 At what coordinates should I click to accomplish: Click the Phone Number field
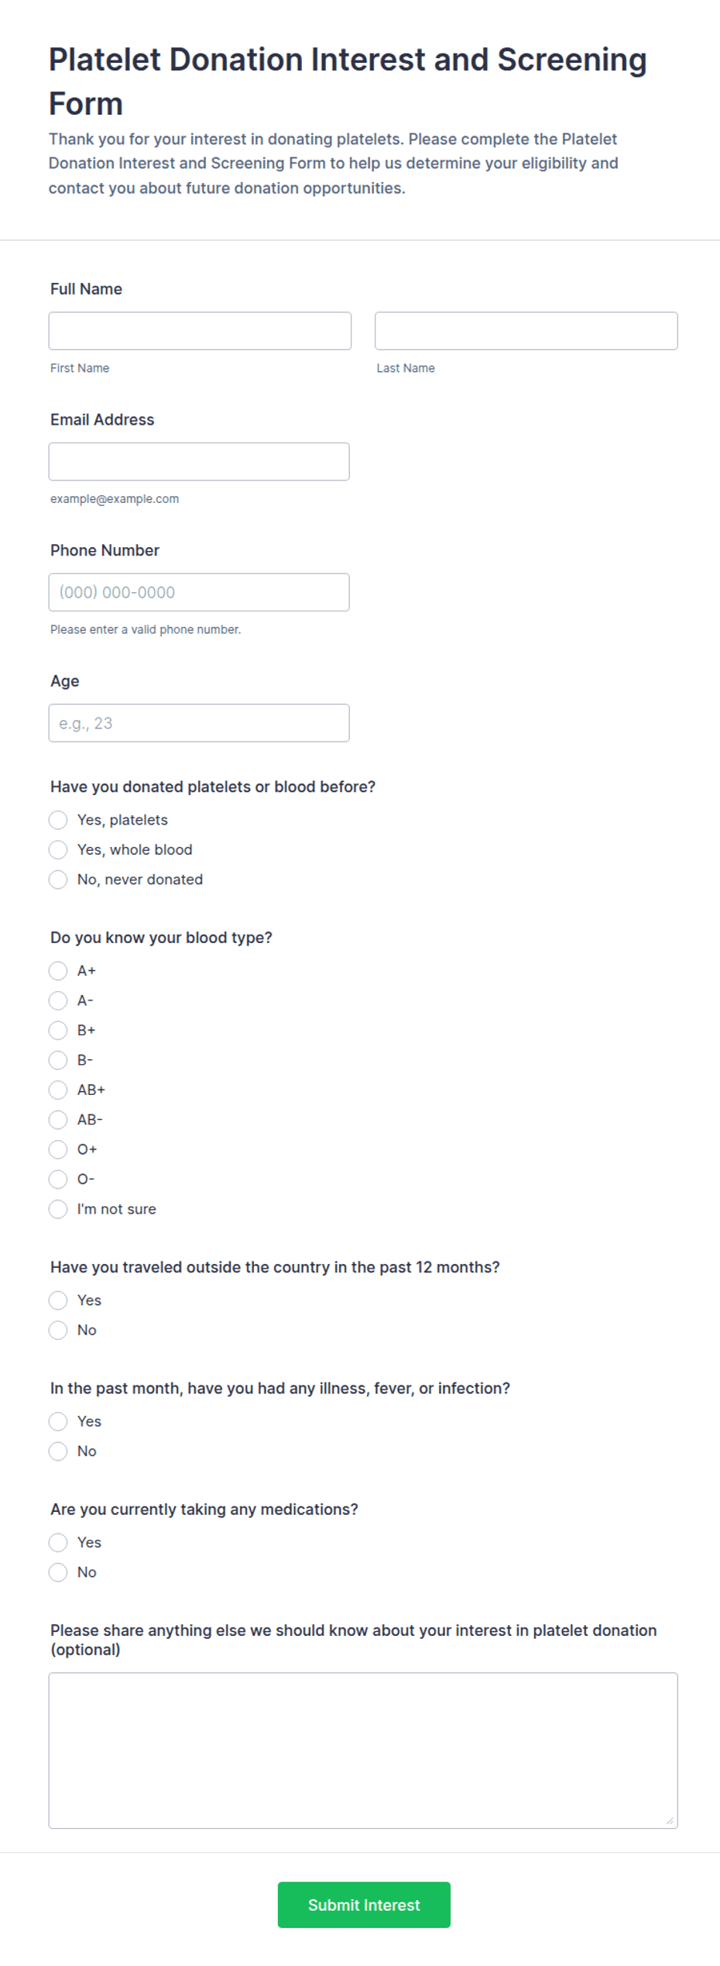click(199, 592)
